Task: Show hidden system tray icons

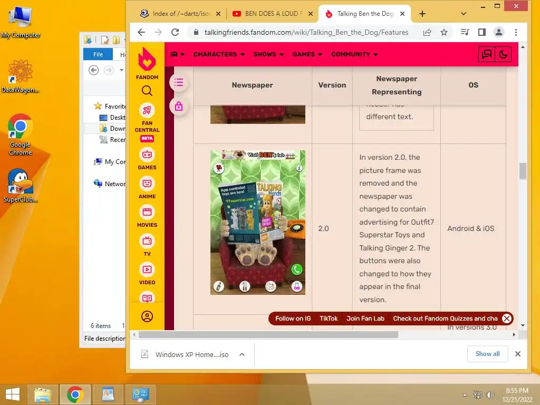Action: click(465, 394)
